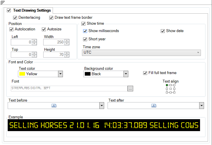Screen dimensions: 212x145
Task: Select top-right text align anchor
Action: point(174,85)
